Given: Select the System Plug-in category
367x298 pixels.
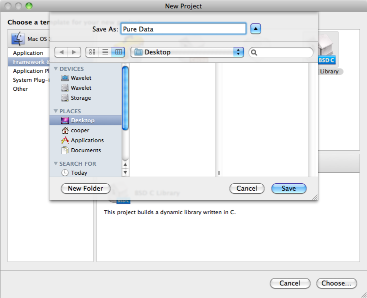Looking at the screenshot, I should point(29,80).
